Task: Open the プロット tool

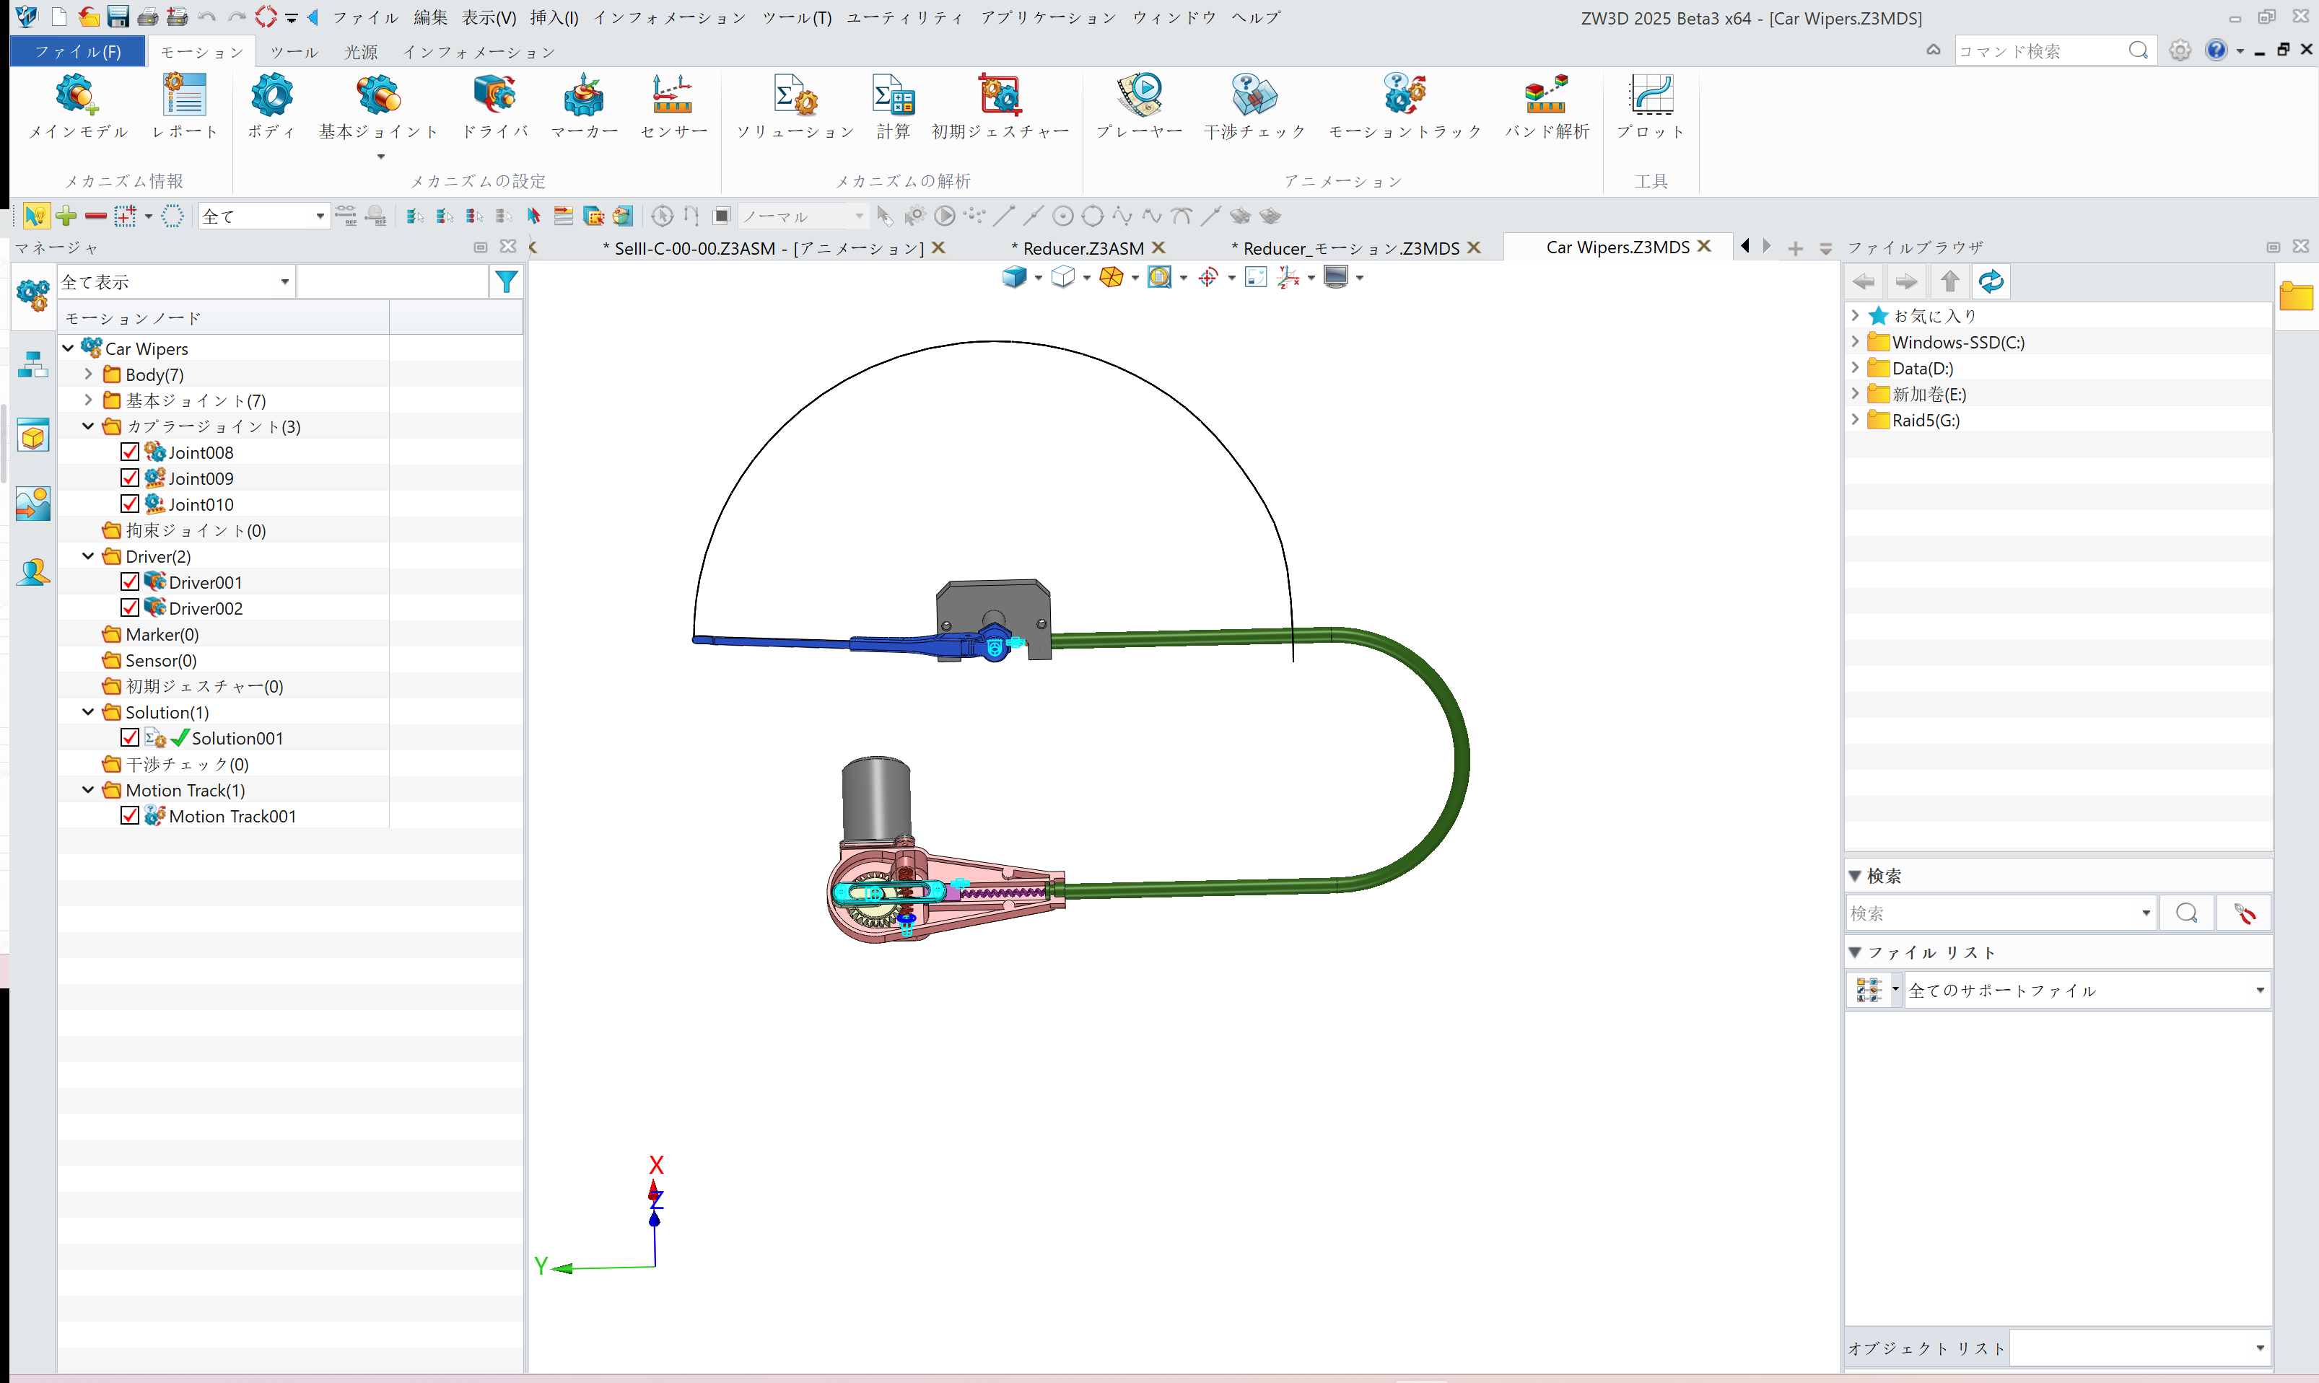Action: coord(1651,106)
